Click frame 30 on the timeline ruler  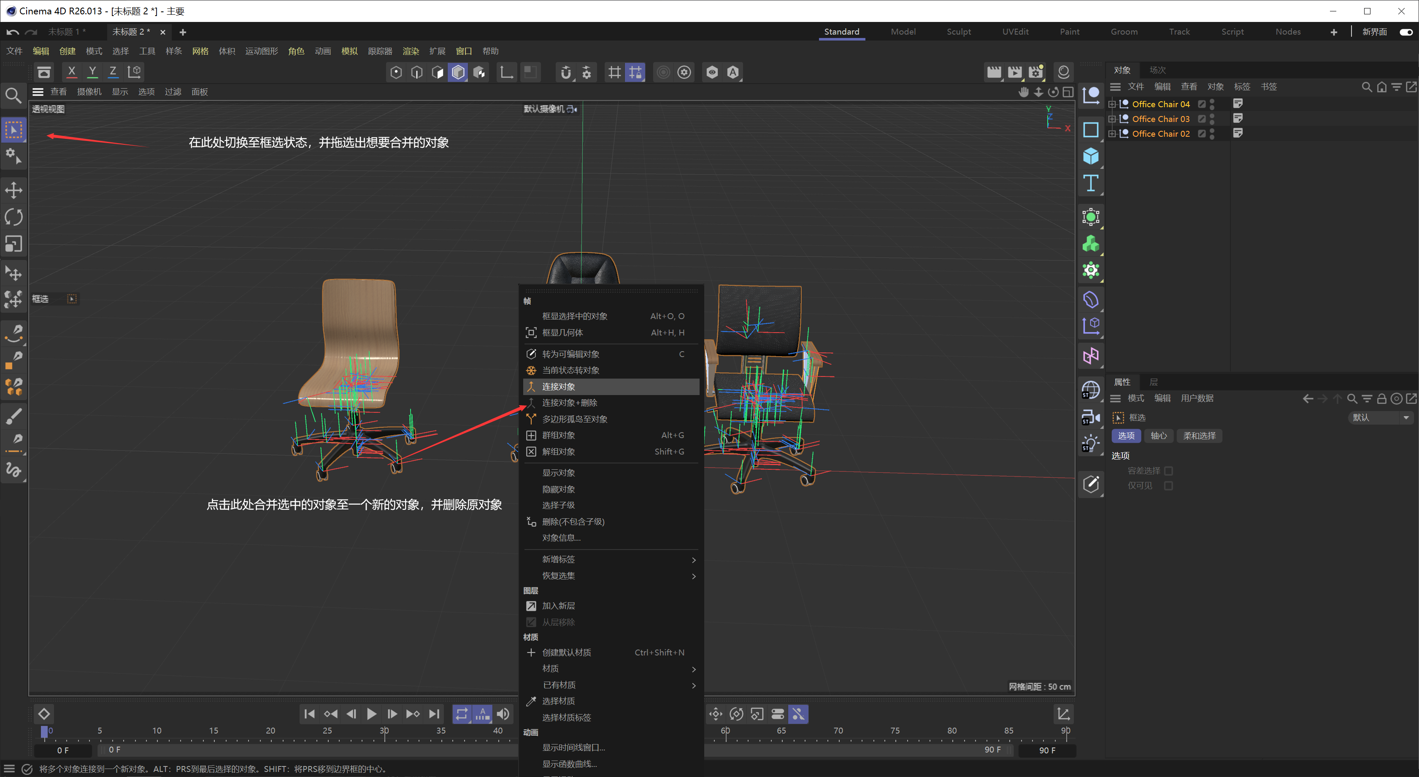384,731
